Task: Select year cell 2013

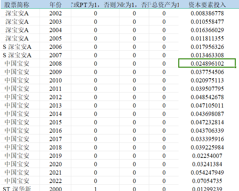Action: click(x=55, y=105)
